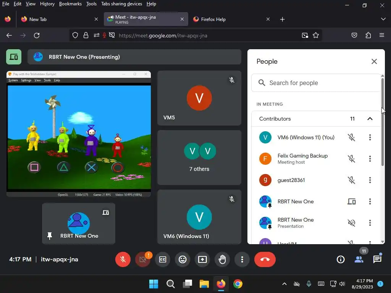
Task: Toggle the People panel icon with badge 11
Action: pyautogui.click(x=359, y=259)
